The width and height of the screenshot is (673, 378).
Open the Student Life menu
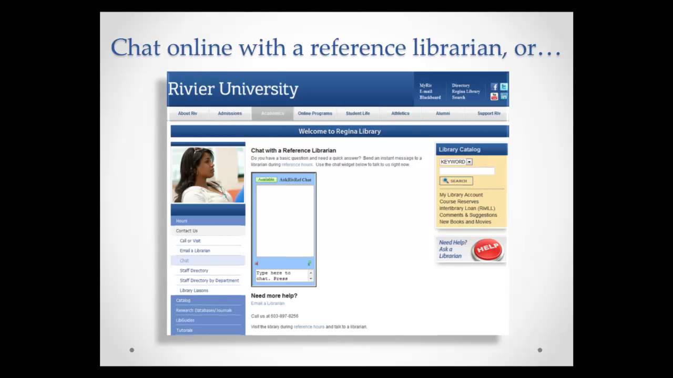(358, 113)
